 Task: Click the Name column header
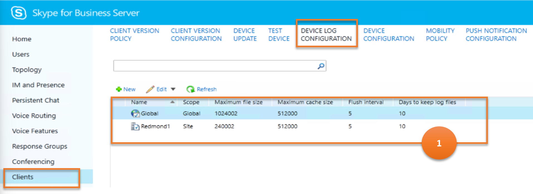click(139, 102)
